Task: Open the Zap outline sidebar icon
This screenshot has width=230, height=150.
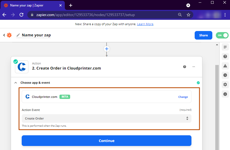Action: pos(225,47)
